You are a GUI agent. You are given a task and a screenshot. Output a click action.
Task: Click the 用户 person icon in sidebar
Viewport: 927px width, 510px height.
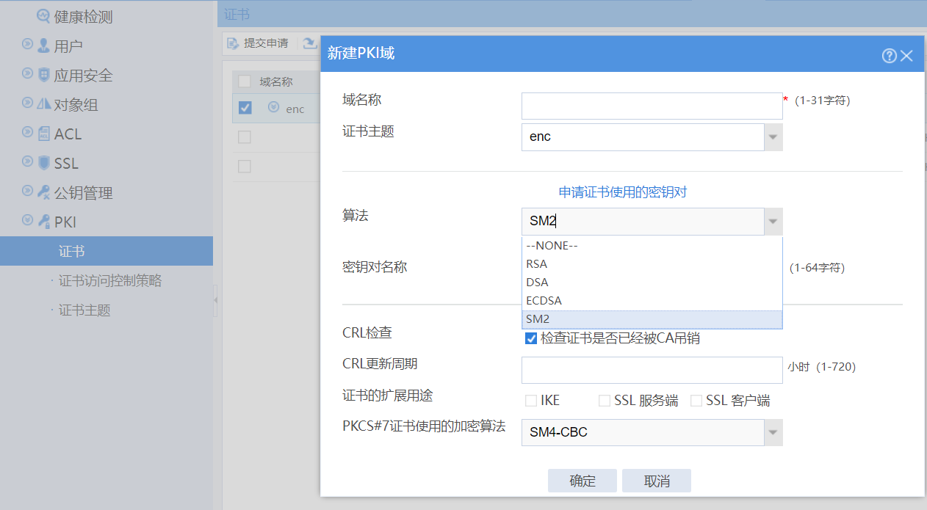(x=44, y=46)
